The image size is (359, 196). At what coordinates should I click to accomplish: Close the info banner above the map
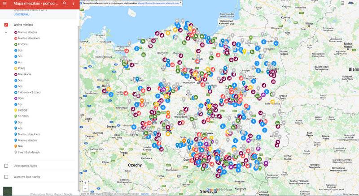click(x=180, y=3)
